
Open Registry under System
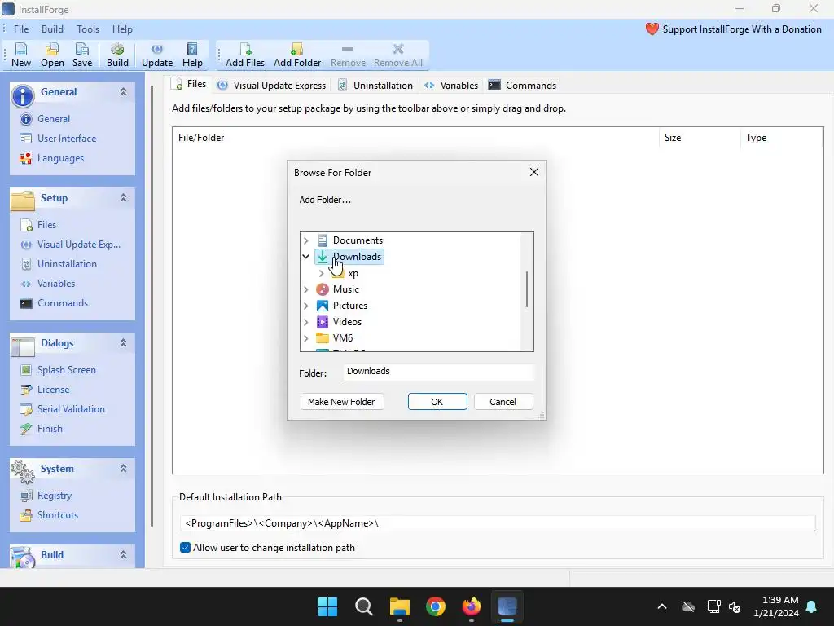(54, 496)
